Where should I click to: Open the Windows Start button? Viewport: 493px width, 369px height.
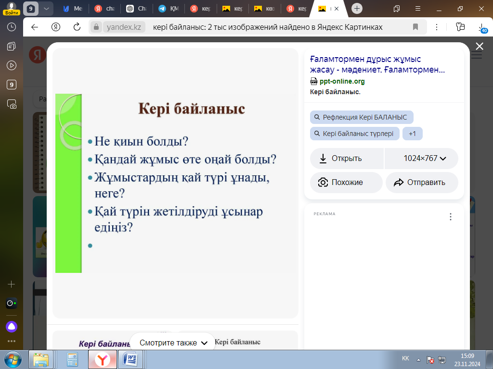(13, 359)
